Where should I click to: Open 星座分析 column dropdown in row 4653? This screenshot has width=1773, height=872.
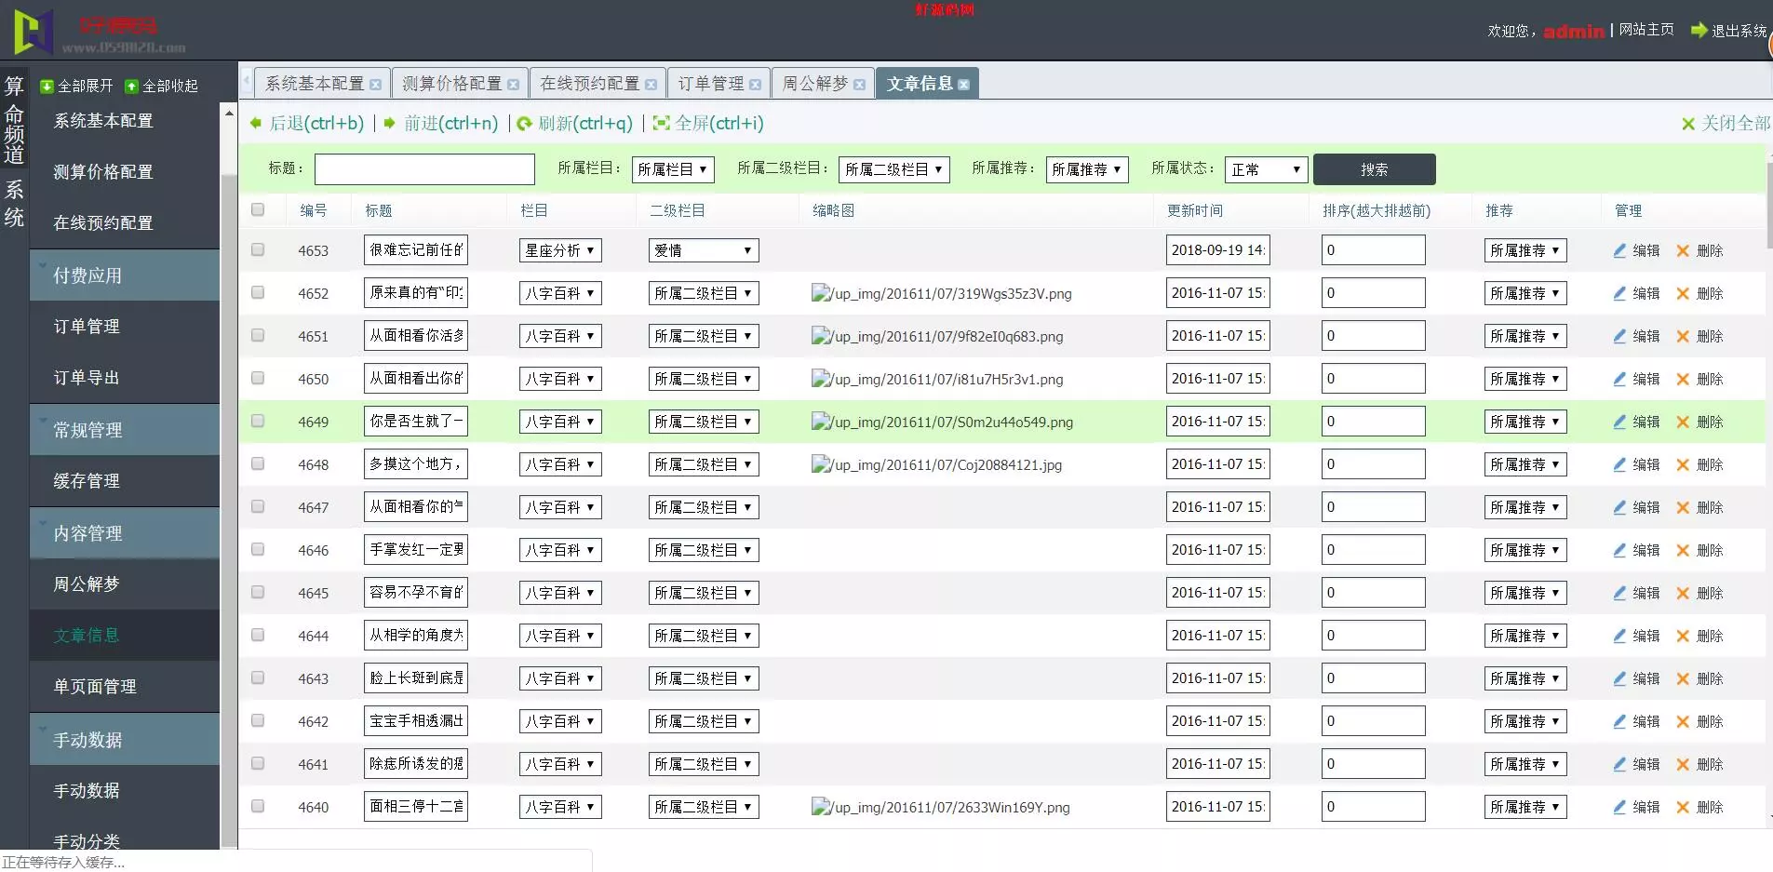click(x=560, y=250)
